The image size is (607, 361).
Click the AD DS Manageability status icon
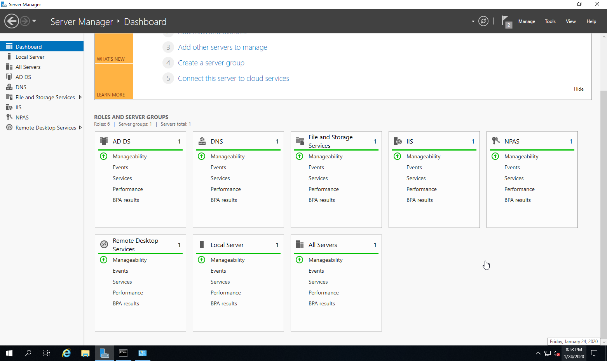(104, 156)
